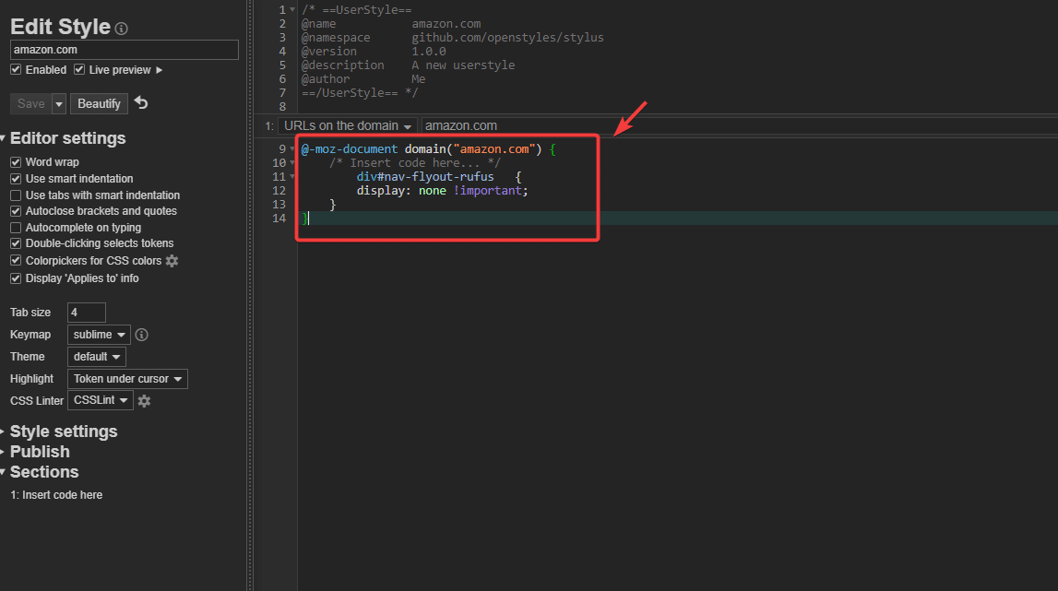Click the Beautify button
1058x591 pixels.
[99, 103]
